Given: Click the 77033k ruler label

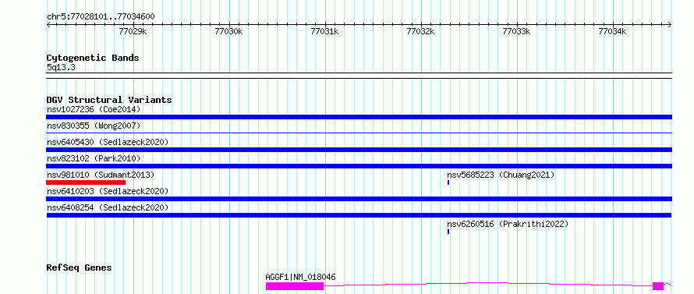Looking at the screenshot, I should [x=516, y=31].
